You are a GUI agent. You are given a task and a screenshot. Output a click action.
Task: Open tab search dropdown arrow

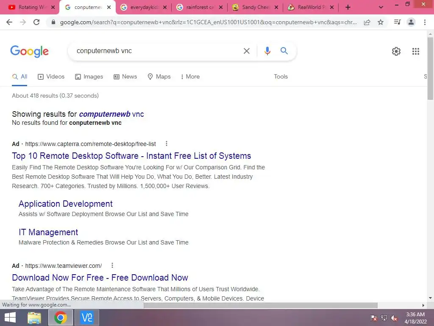tap(381, 8)
